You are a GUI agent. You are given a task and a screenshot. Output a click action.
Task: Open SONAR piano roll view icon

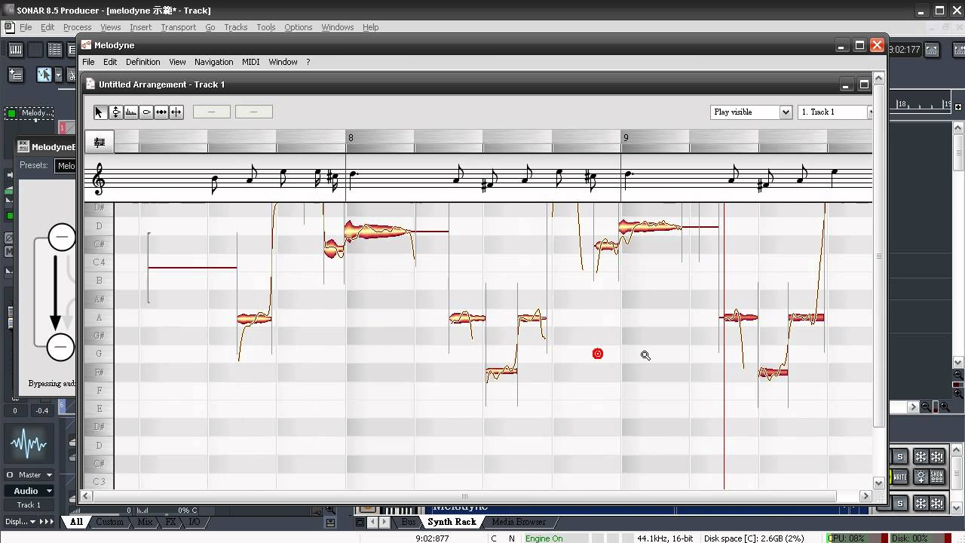15,50
